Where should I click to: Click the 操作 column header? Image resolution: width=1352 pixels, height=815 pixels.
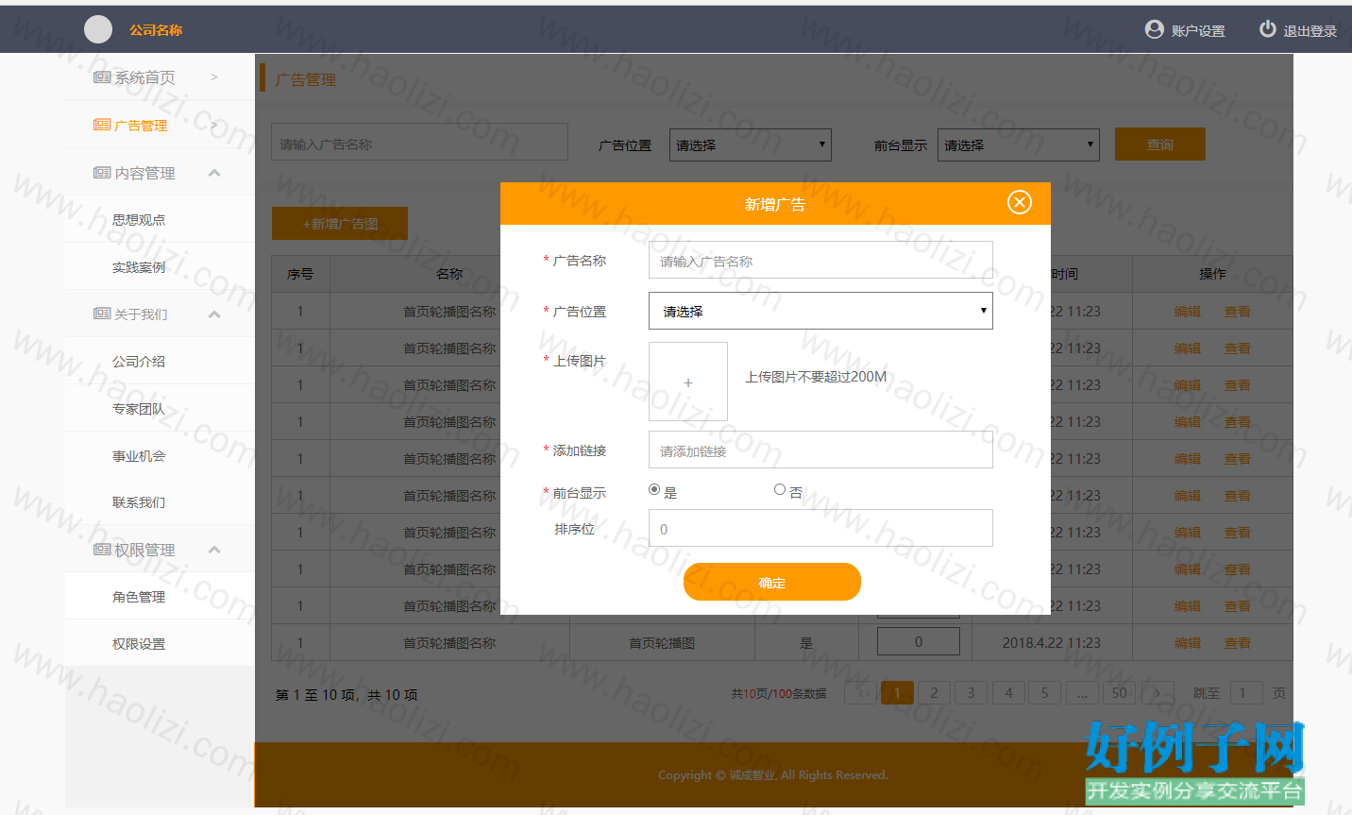coord(1212,274)
